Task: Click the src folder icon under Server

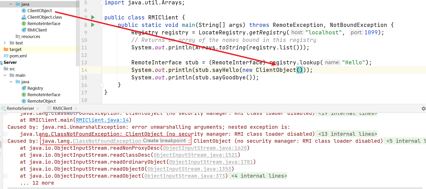Action: 6,69
